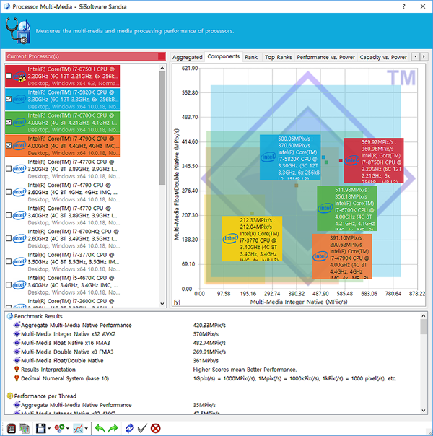The height and width of the screenshot is (436, 433).
Task: Cancel using the red circle X icon
Action: pos(155,428)
